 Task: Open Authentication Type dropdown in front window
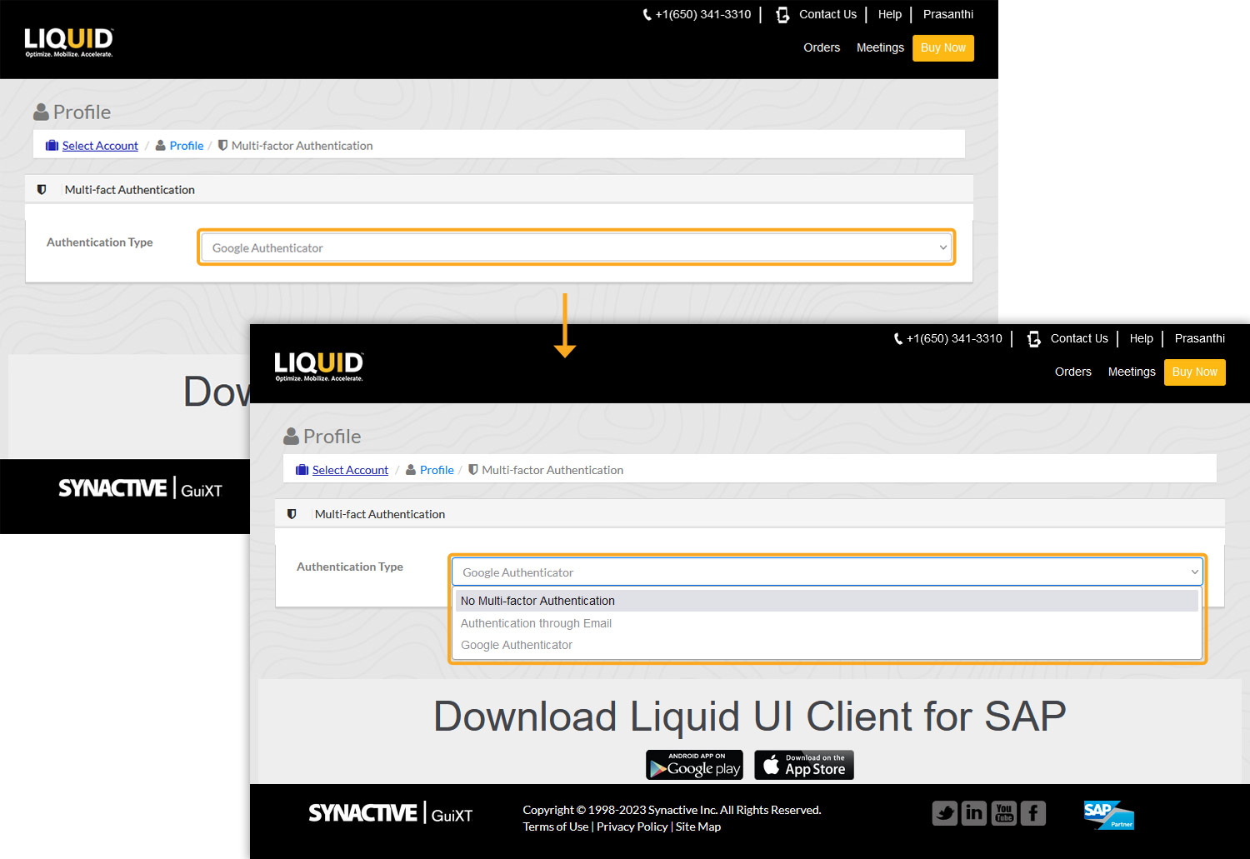point(827,572)
